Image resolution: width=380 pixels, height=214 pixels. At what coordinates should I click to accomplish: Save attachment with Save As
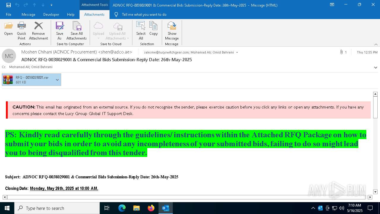[60, 31]
